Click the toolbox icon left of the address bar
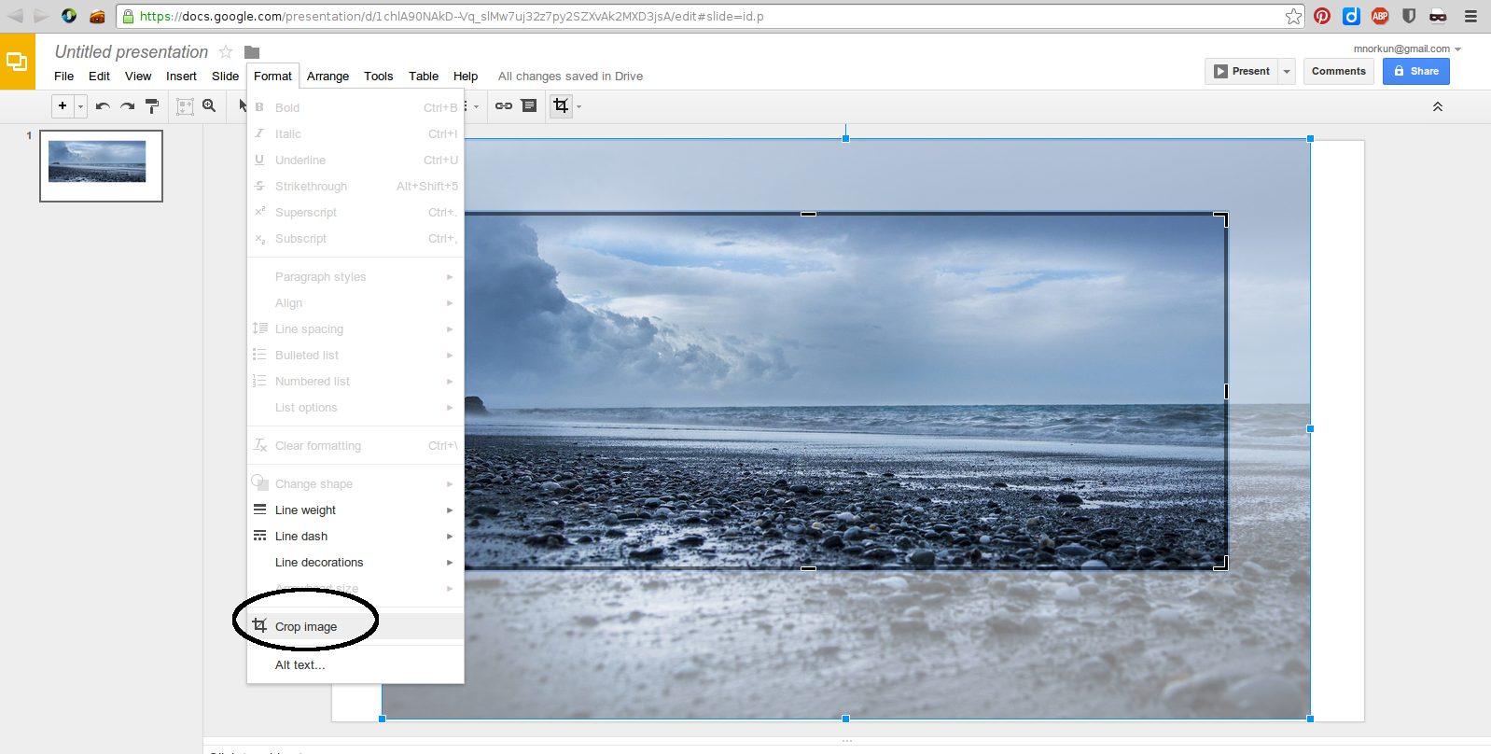The width and height of the screenshot is (1491, 754). (97, 16)
